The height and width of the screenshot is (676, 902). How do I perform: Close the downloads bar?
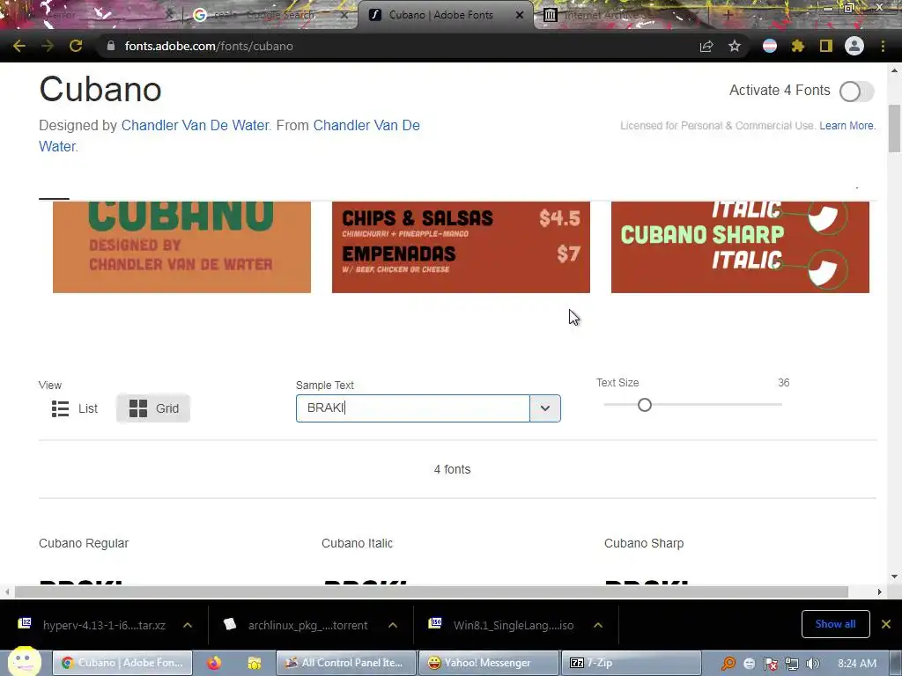click(886, 624)
